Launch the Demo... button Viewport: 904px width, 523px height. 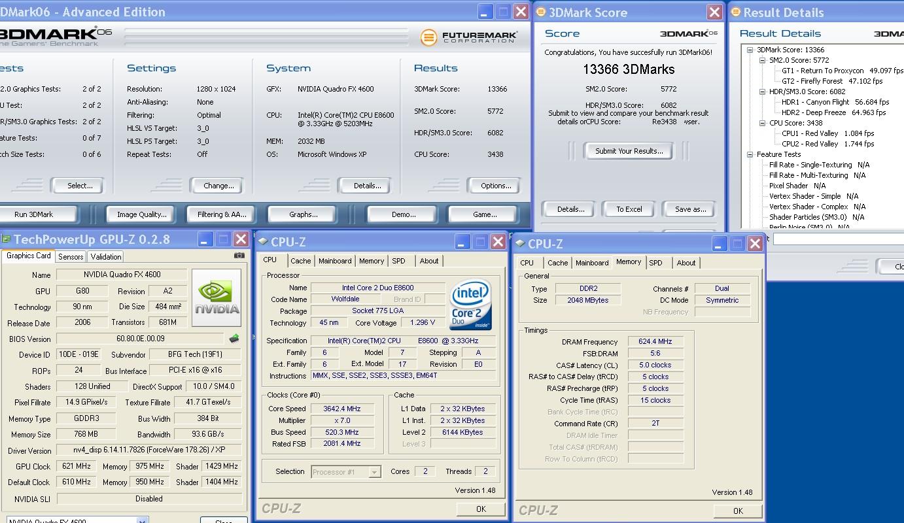[x=404, y=214]
